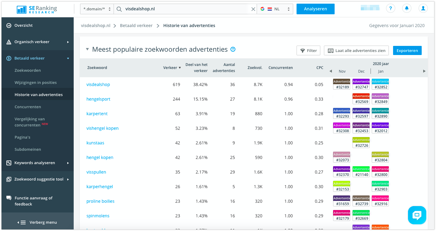This screenshot has width=436, height=231.
Task: Click the Exporteren button
Action: tap(407, 50)
